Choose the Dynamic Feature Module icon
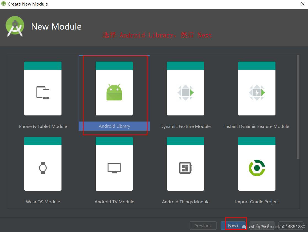The image size is (308, 232). point(185,93)
